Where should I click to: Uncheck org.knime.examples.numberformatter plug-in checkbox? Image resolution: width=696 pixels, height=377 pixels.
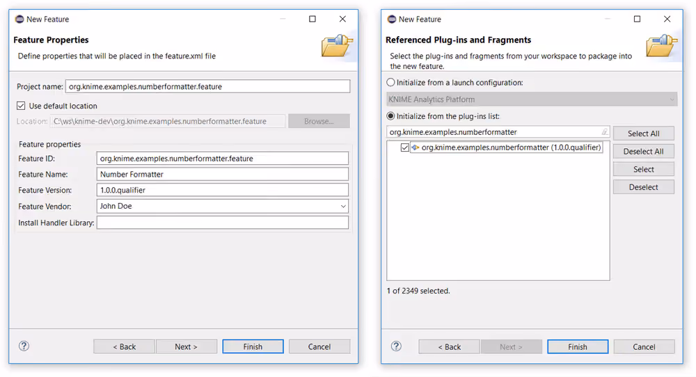[x=405, y=147]
